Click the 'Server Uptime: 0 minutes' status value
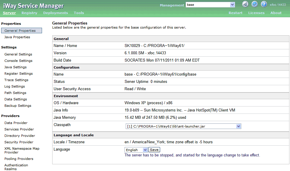Viewport: 290px width, 171px height. [x=146, y=82]
